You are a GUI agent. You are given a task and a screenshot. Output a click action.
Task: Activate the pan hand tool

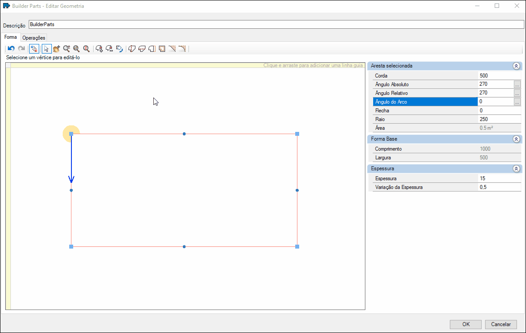(x=57, y=49)
